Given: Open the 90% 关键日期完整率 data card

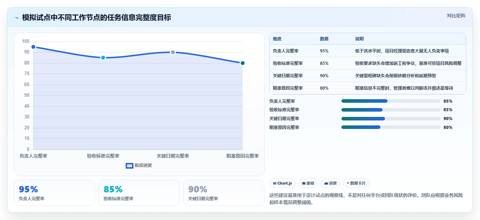Looking at the screenshot, I should tap(224, 193).
